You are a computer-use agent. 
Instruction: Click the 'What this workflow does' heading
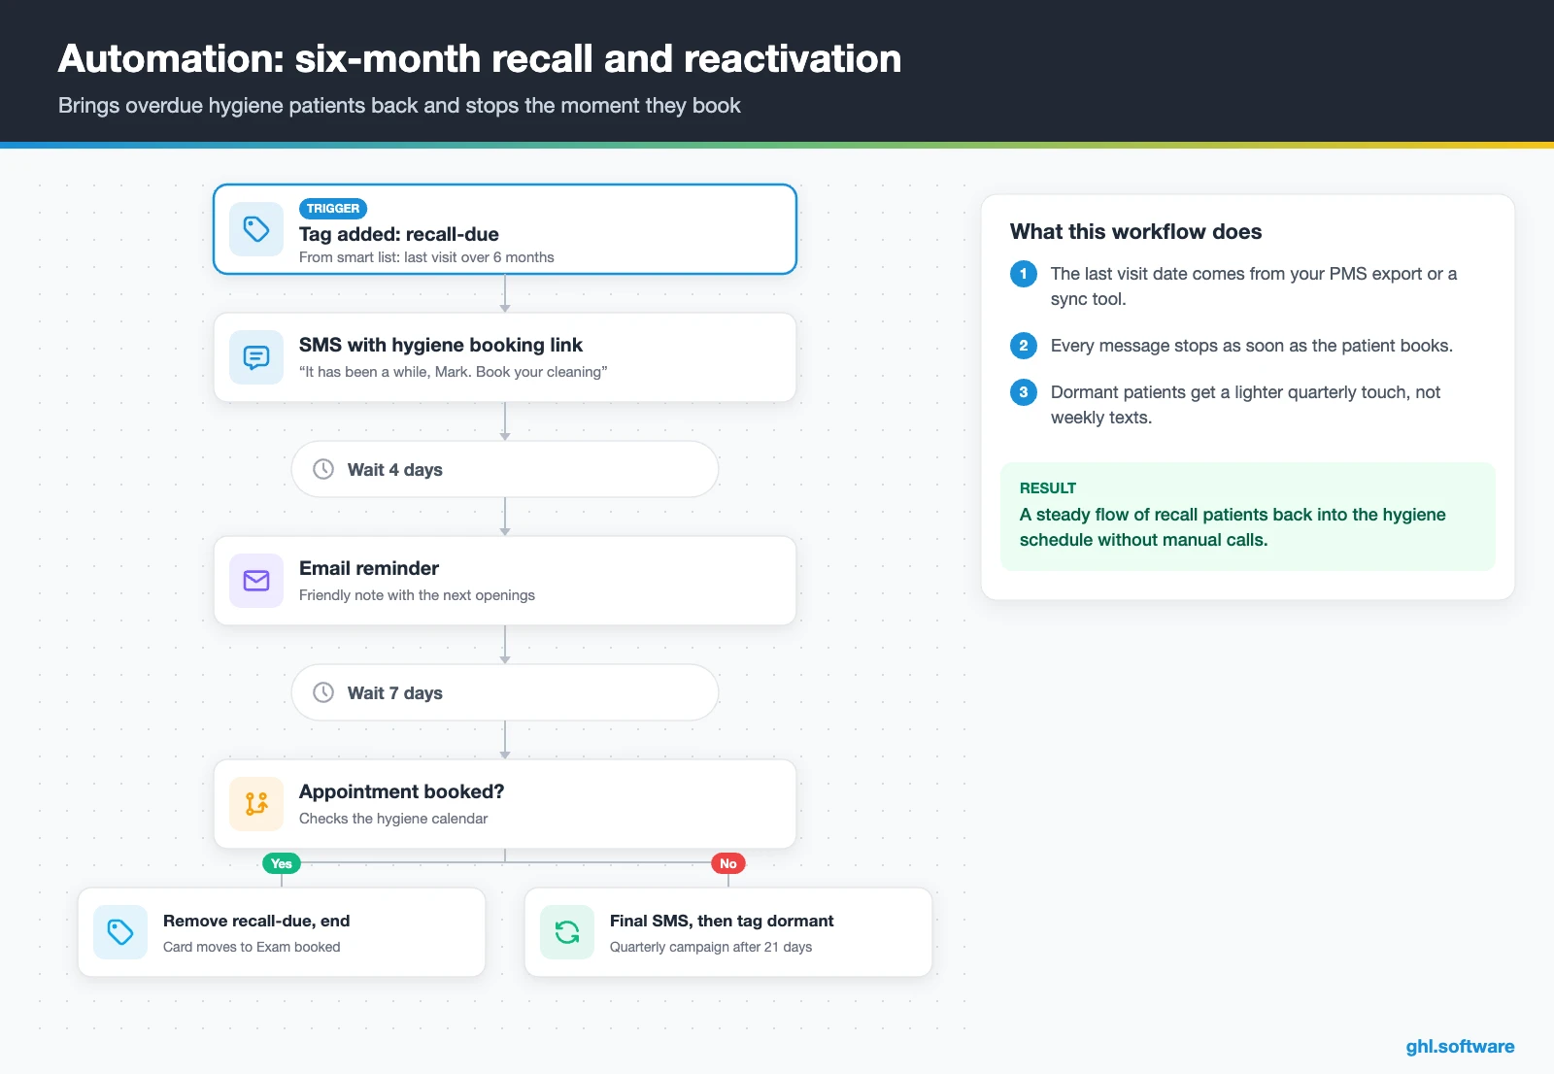tap(1135, 231)
